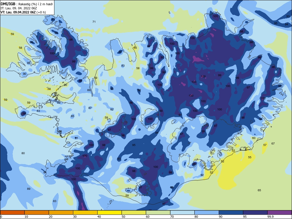Viewport: 292px width, 219px height.
Task: Select the amber 20–30 legend color block
Action: (x=61, y=213)
